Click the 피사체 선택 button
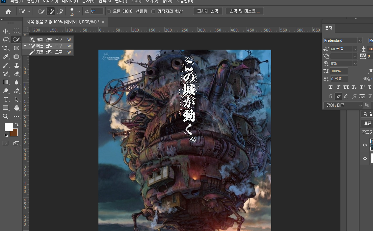Image resolution: width=373 pixels, height=231 pixels. [208, 11]
